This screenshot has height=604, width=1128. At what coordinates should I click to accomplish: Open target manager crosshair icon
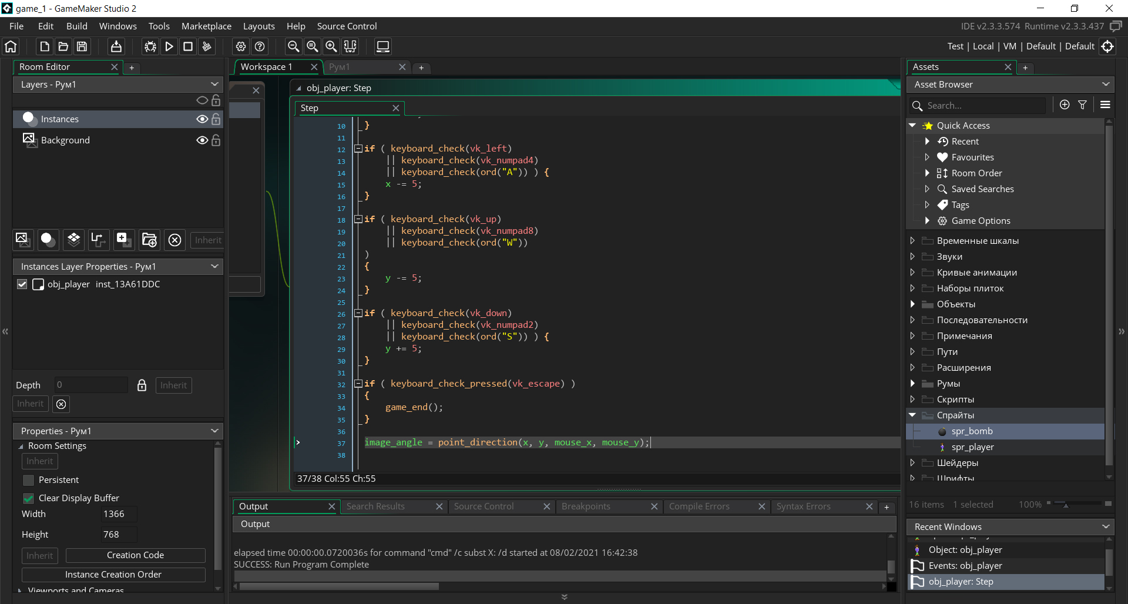(x=1107, y=46)
